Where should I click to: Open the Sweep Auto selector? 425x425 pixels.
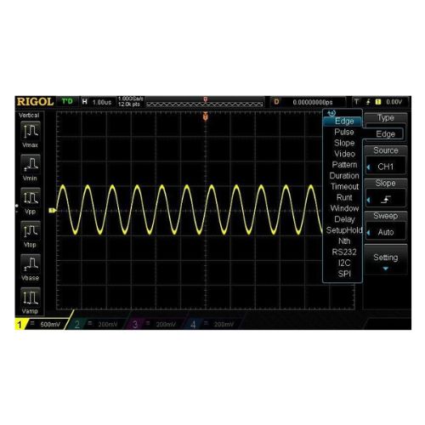(x=386, y=232)
